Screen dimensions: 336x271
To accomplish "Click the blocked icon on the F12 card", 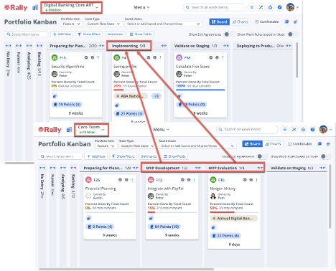I will tap(189, 180).
